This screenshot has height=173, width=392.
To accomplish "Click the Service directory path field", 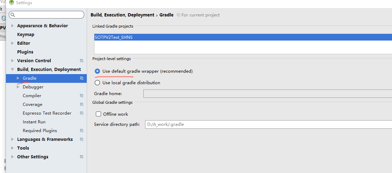I will pyautogui.click(x=269, y=124).
